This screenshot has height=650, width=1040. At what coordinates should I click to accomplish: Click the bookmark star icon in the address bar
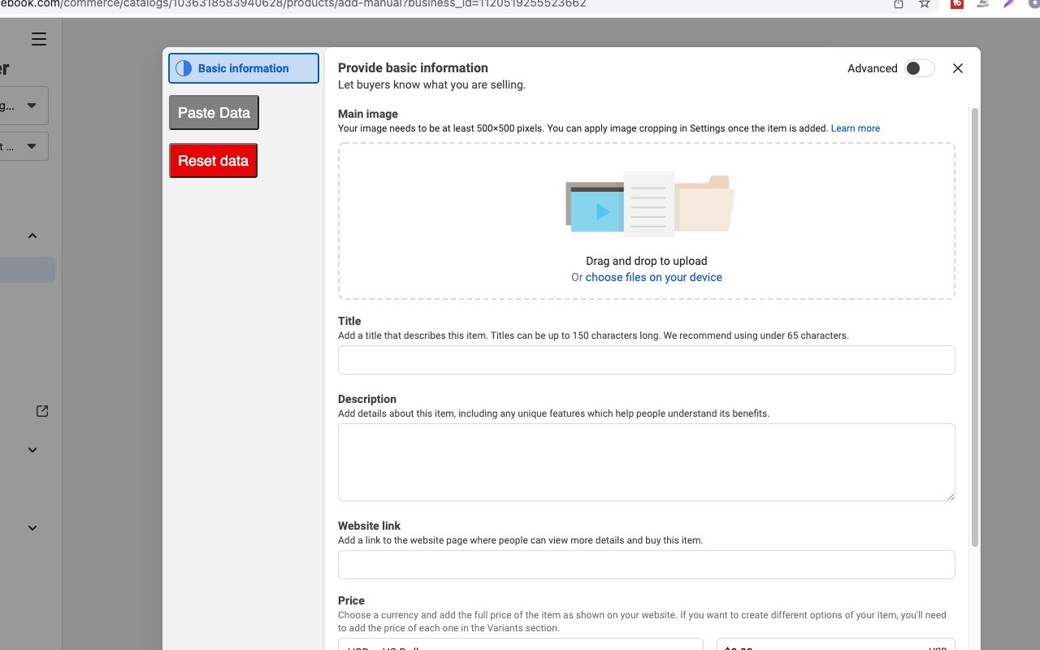(x=924, y=4)
